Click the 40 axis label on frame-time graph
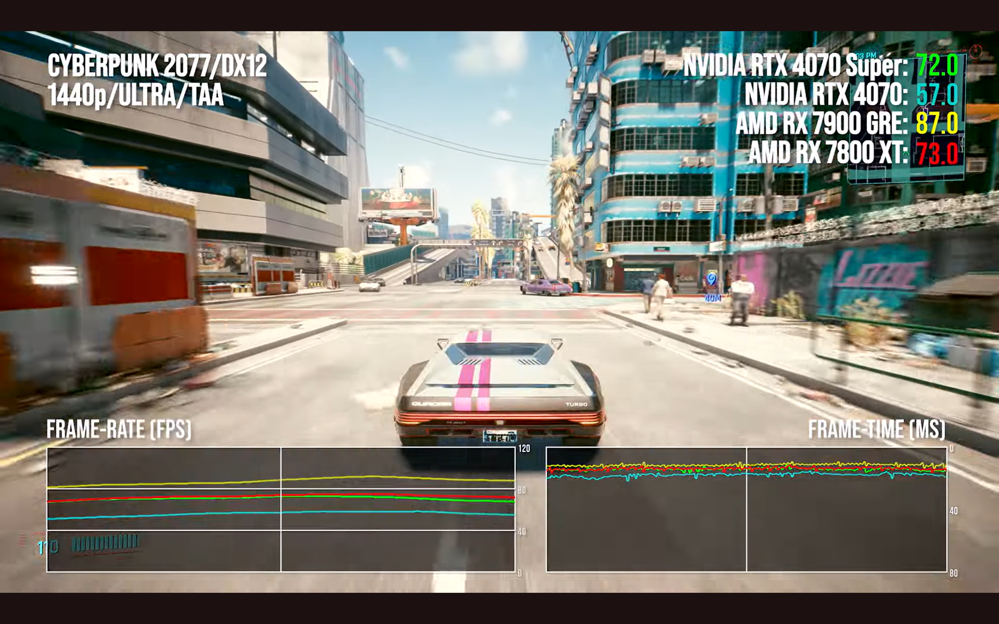Viewport: 999px width, 624px height. [954, 511]
